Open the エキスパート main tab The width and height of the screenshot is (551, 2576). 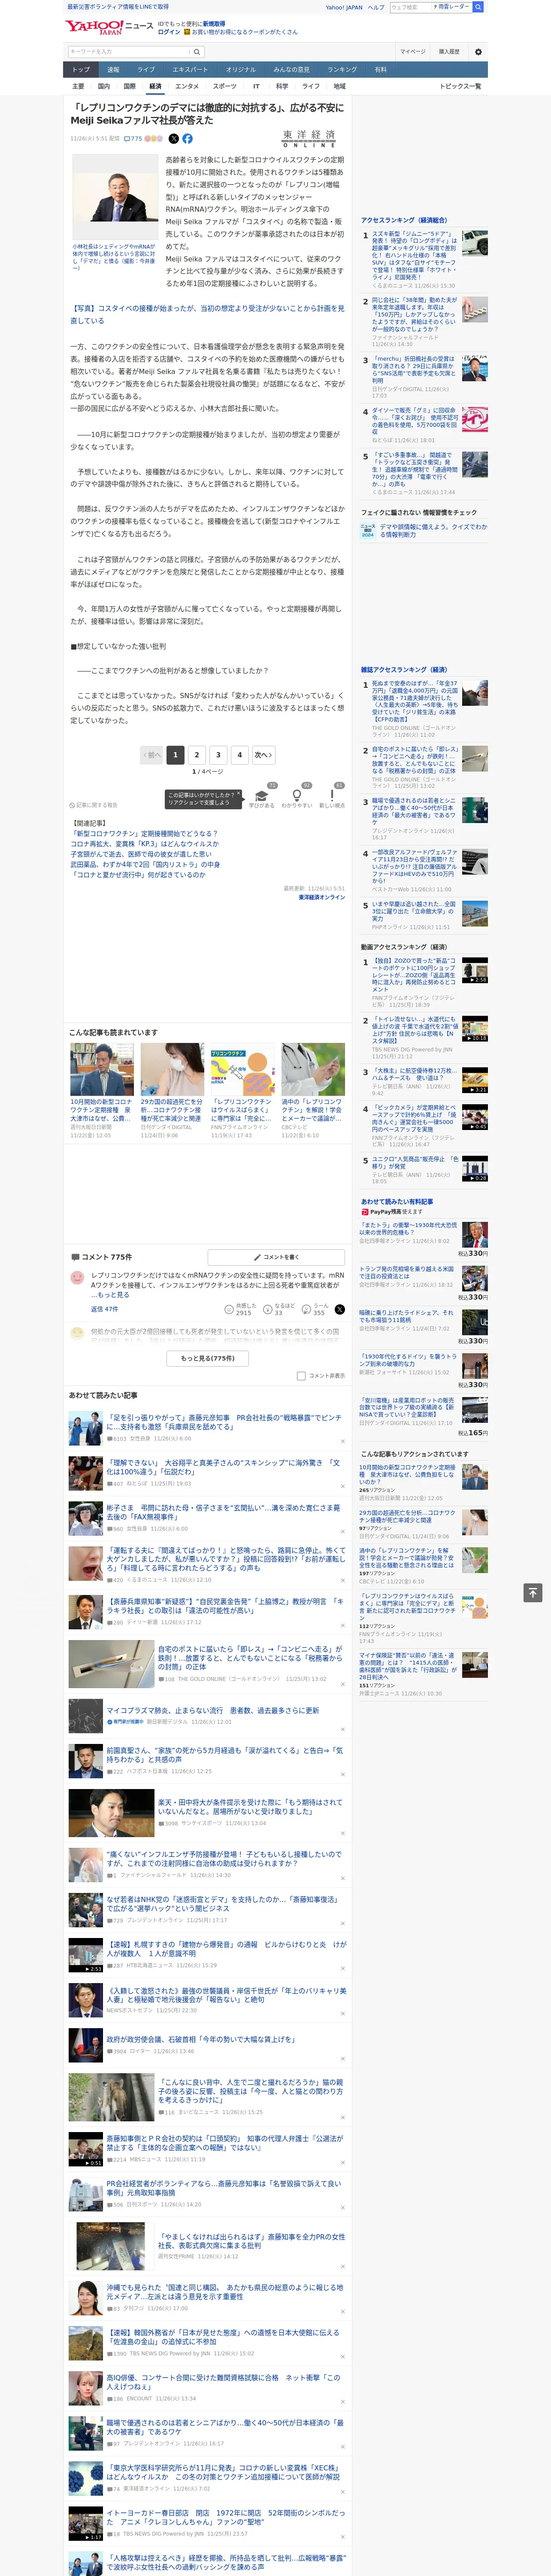pos(190,70)
